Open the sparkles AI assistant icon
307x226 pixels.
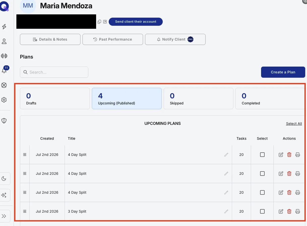pos(4,195)
